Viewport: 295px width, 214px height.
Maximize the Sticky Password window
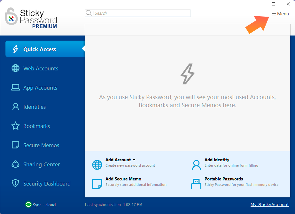click(274, 4)
